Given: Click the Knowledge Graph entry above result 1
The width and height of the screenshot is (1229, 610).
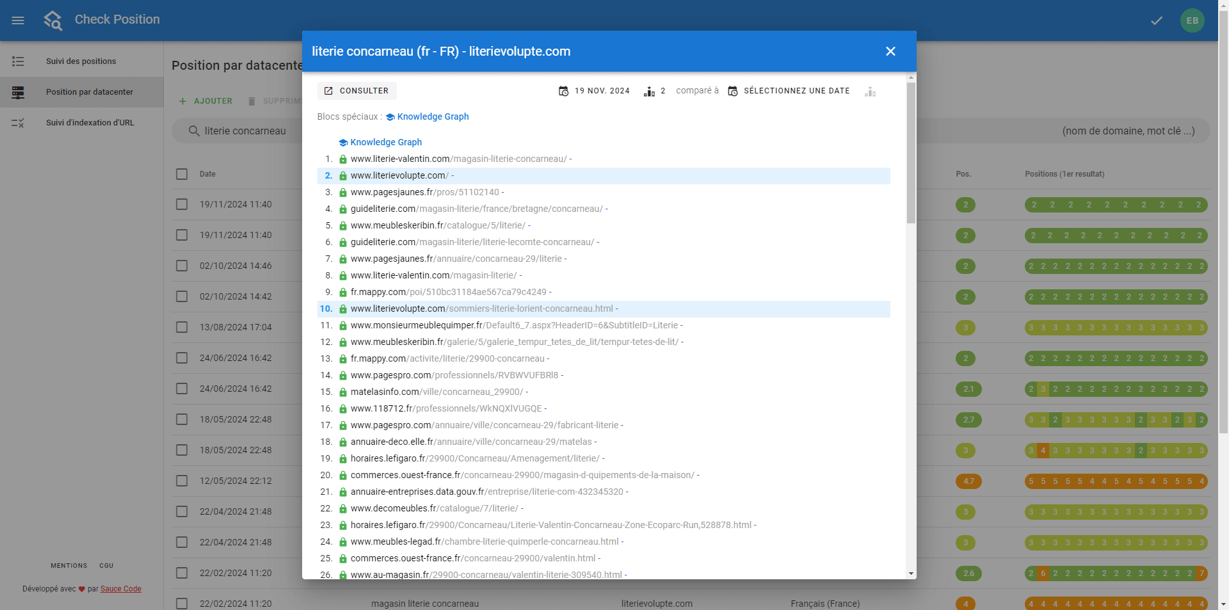Looking at the screenshot, I should pos(380,142).
